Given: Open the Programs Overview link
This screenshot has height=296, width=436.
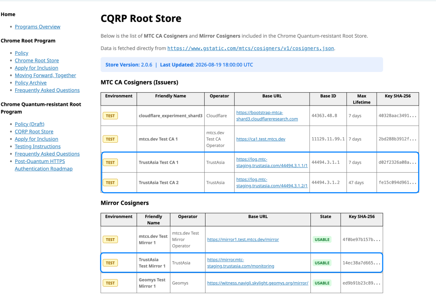Looking at the screenshot, I should [x=38, y=27].
